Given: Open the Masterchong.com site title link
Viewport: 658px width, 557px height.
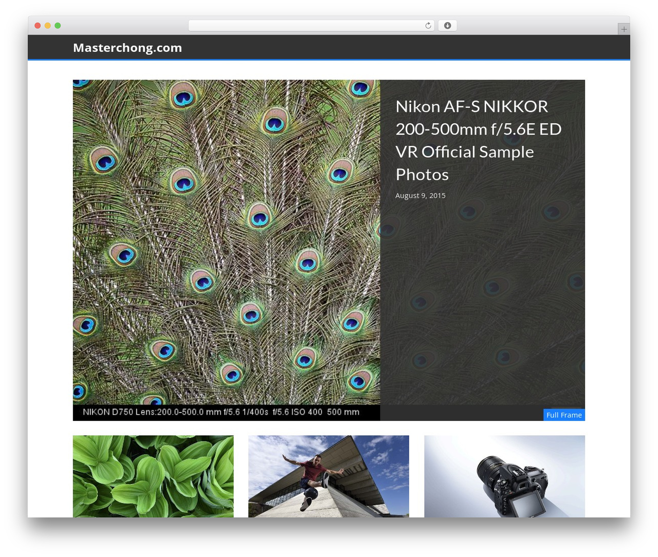Looking at the screenshot, I should point(127,48).
